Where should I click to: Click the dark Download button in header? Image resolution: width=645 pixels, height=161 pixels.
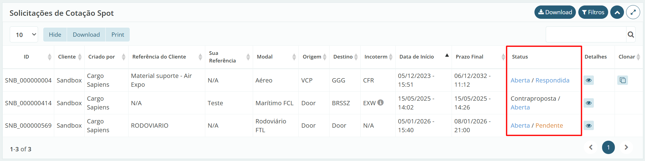[x=555, y=12]
